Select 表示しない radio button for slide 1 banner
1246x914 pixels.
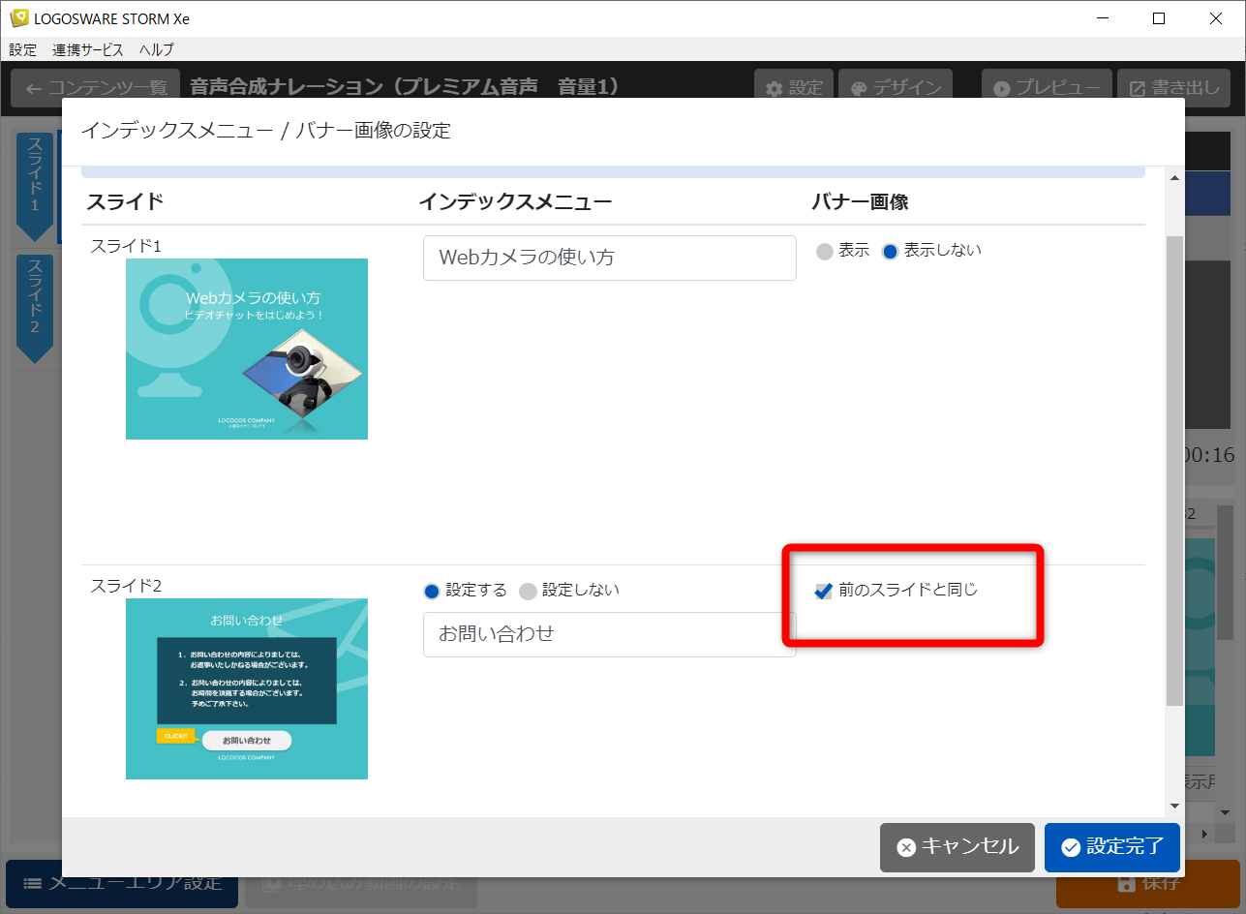tap(891, 252)
